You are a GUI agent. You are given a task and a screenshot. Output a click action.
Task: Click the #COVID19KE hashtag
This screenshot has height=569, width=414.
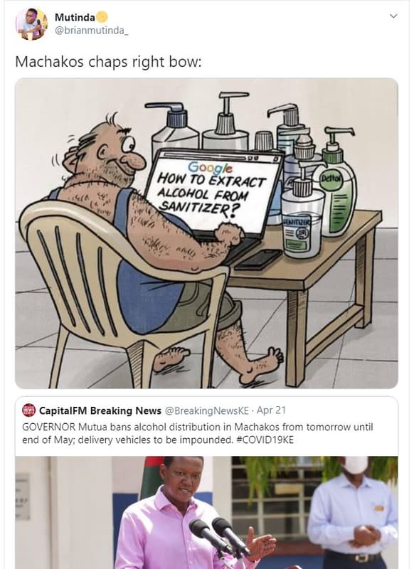click(265, 440)
